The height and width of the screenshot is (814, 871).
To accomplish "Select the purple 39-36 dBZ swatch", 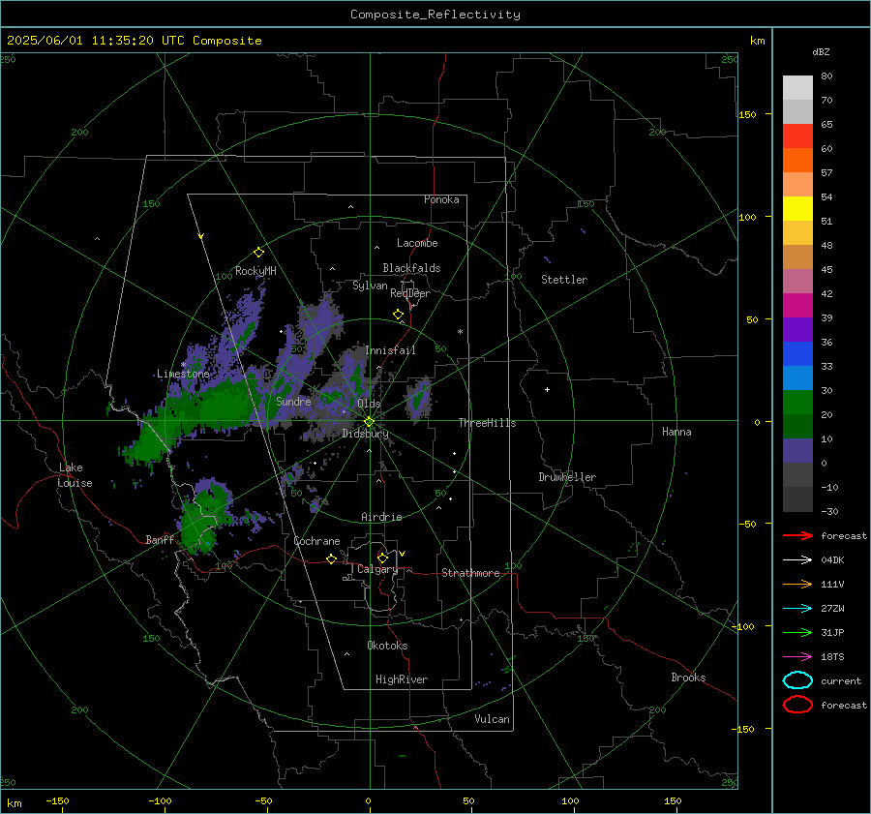I will [797, 330].
